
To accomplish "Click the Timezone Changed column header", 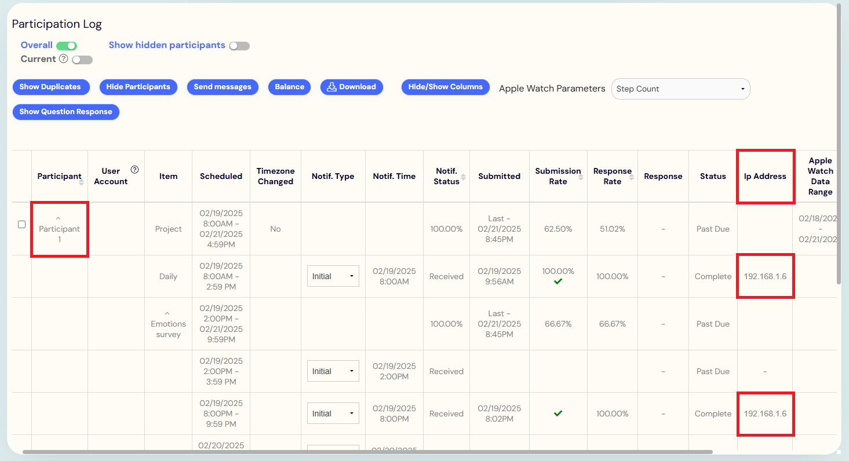I will (x=275, y=176).
